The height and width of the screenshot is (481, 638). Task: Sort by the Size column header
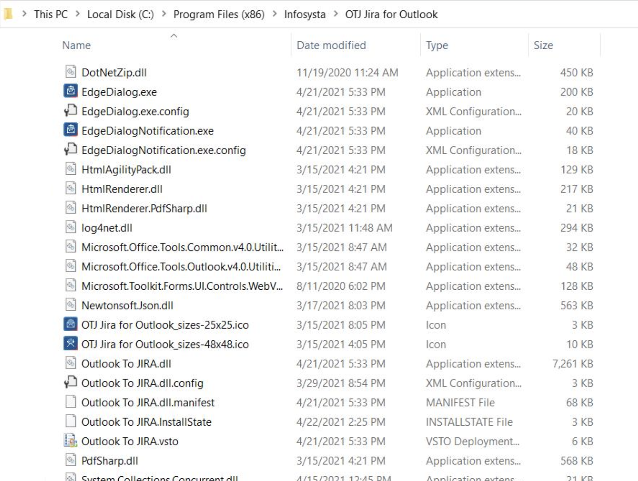(543, 45)
